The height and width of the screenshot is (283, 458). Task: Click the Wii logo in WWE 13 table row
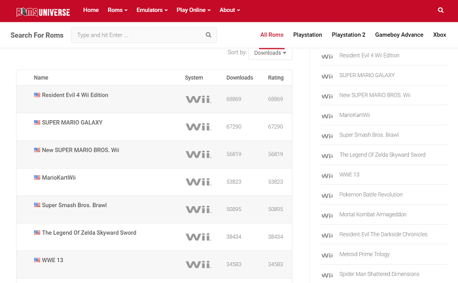[x=199, y=265]
